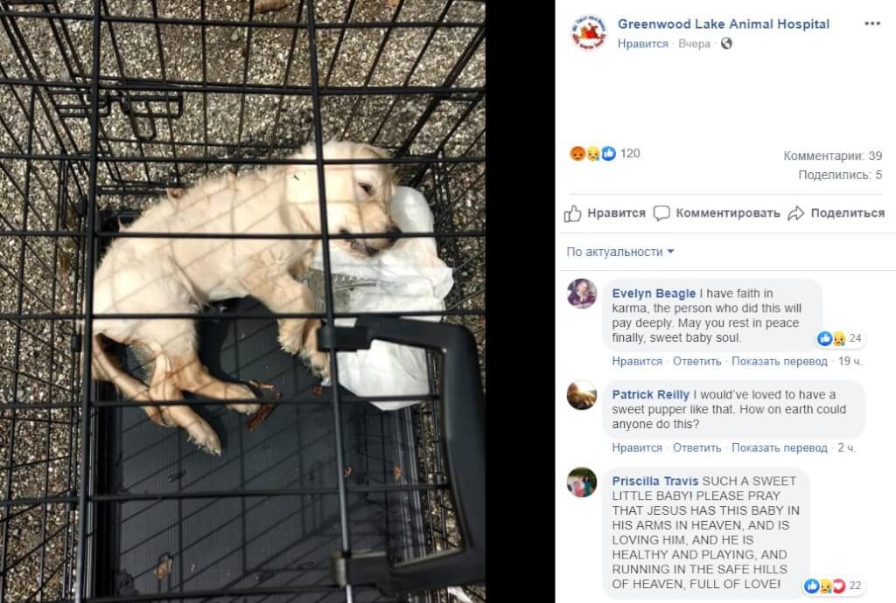Click the Комментировать speech bubble button
The image size is (896, 603).
pos(717,213)
